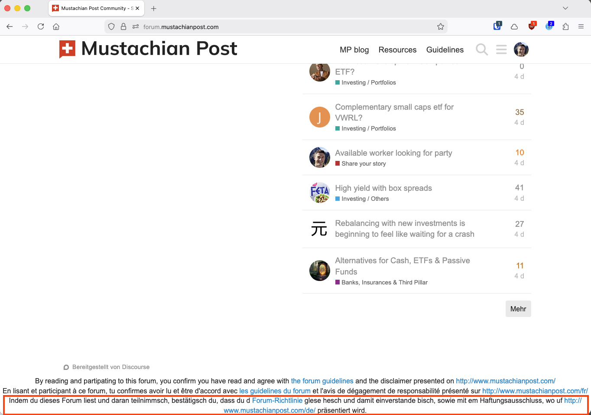This screenshot has height=415, width=591.
Task: Open Available worker looking for party topic
Action: (393, 153)
